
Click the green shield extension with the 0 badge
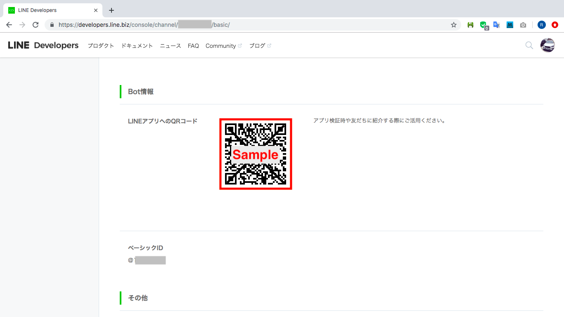point(483,25)
